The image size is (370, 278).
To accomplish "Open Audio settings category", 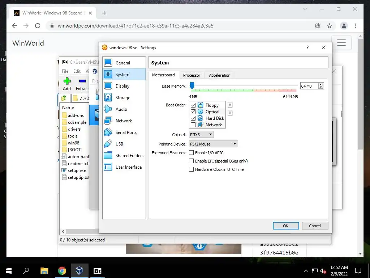I will click(124, 109).
